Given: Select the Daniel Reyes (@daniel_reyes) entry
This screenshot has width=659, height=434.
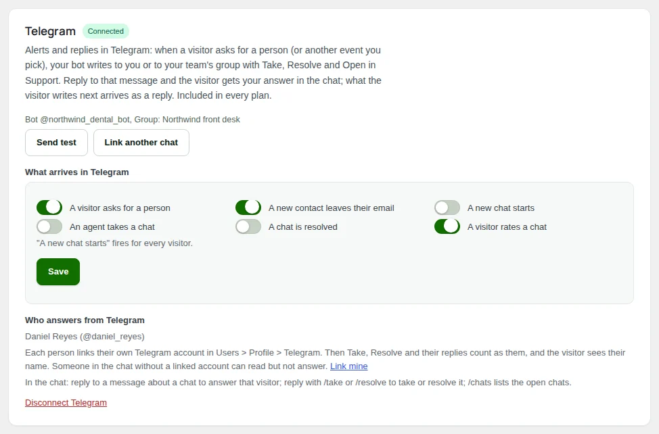Looking at the screenshot, I should (85, 337).
